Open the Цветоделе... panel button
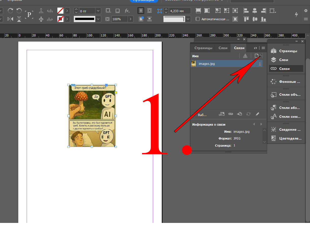310x229 pixels. (286, 138)
